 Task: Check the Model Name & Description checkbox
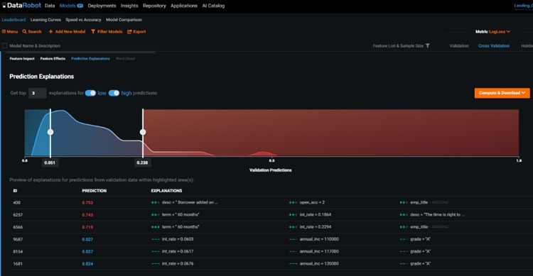click(5, 45)
